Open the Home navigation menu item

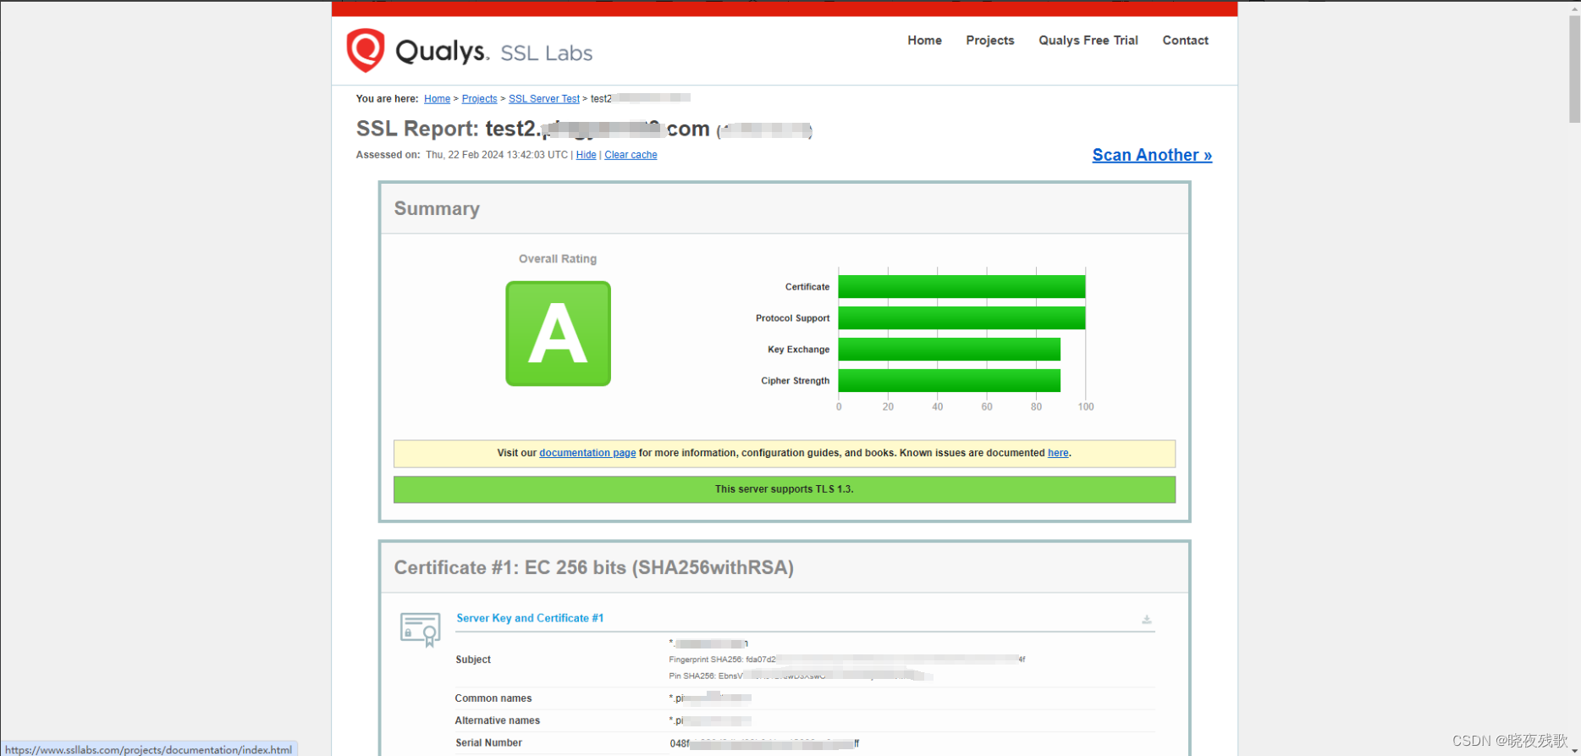(924, 41)
